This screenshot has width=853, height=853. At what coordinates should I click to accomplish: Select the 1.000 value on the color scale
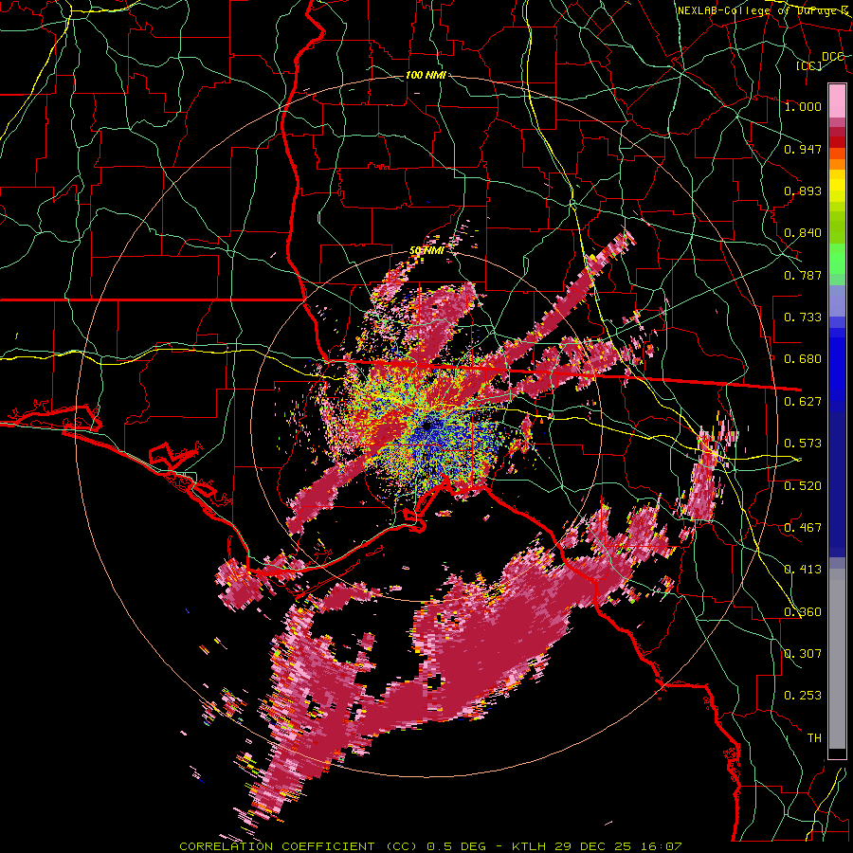803,106
